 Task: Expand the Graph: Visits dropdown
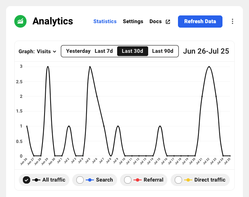pyautogui.click(x=38, y=52)
